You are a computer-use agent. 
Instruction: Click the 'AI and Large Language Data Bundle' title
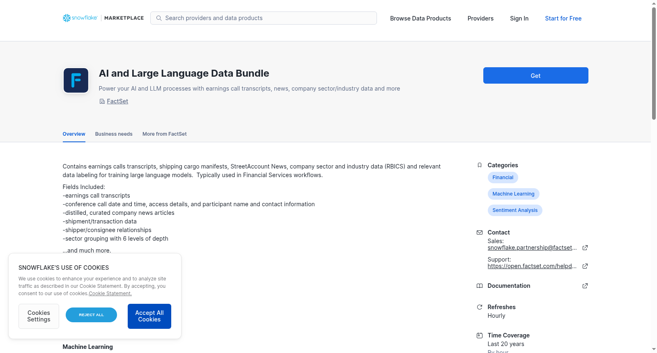pos(184,73)
